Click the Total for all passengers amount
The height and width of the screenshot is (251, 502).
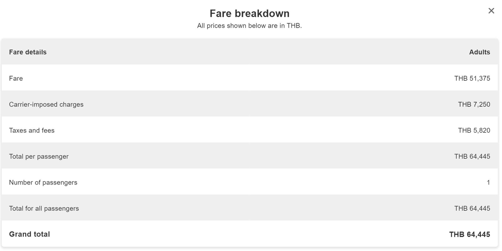point(472,208)
